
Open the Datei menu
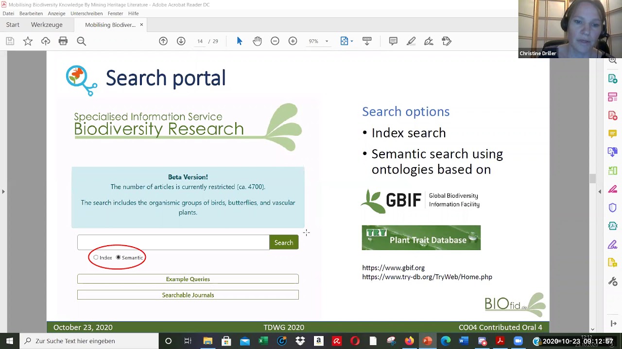pos(8,14)
